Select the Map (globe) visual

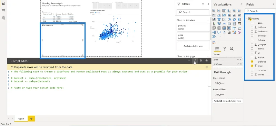(214, 24)
